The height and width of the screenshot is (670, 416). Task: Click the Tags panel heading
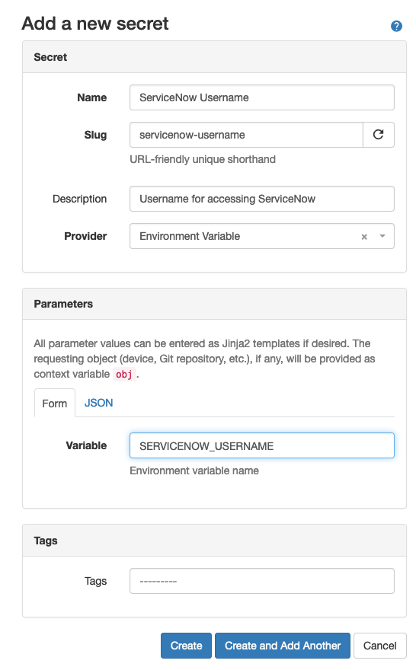point(46,541)
